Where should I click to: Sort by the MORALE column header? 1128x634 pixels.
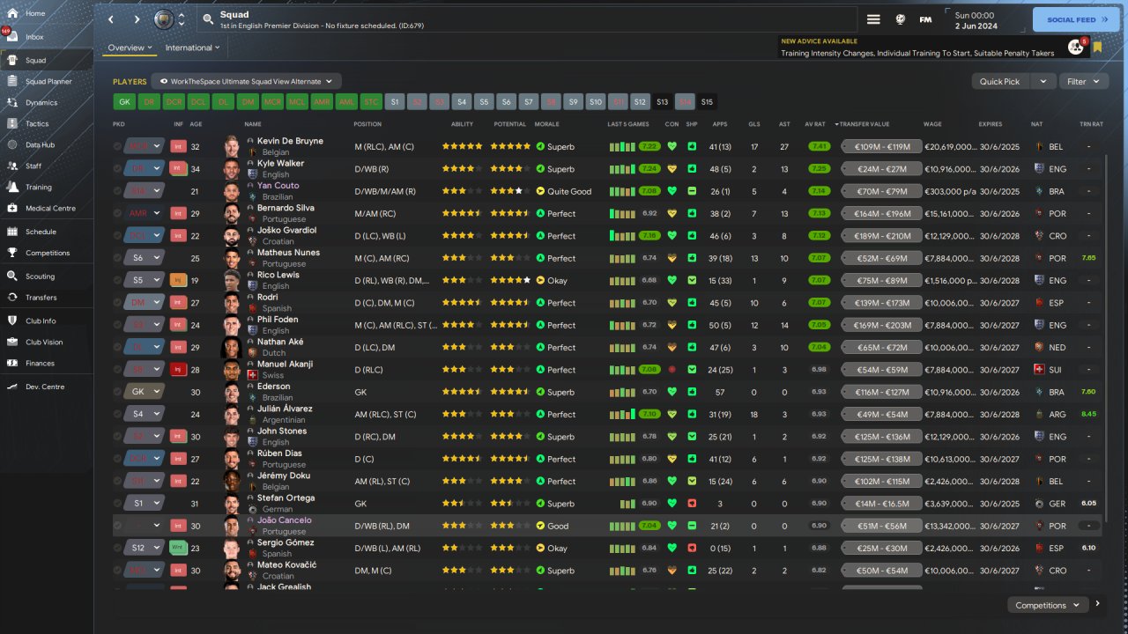[x=546, y=124]
